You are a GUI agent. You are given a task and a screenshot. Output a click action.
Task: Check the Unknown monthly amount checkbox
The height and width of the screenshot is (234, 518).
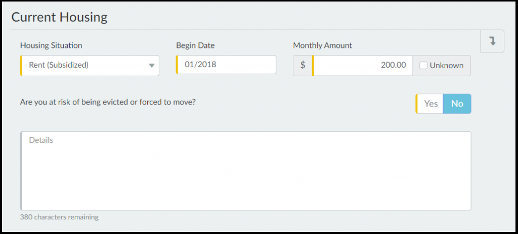click(x=423, y=66)
